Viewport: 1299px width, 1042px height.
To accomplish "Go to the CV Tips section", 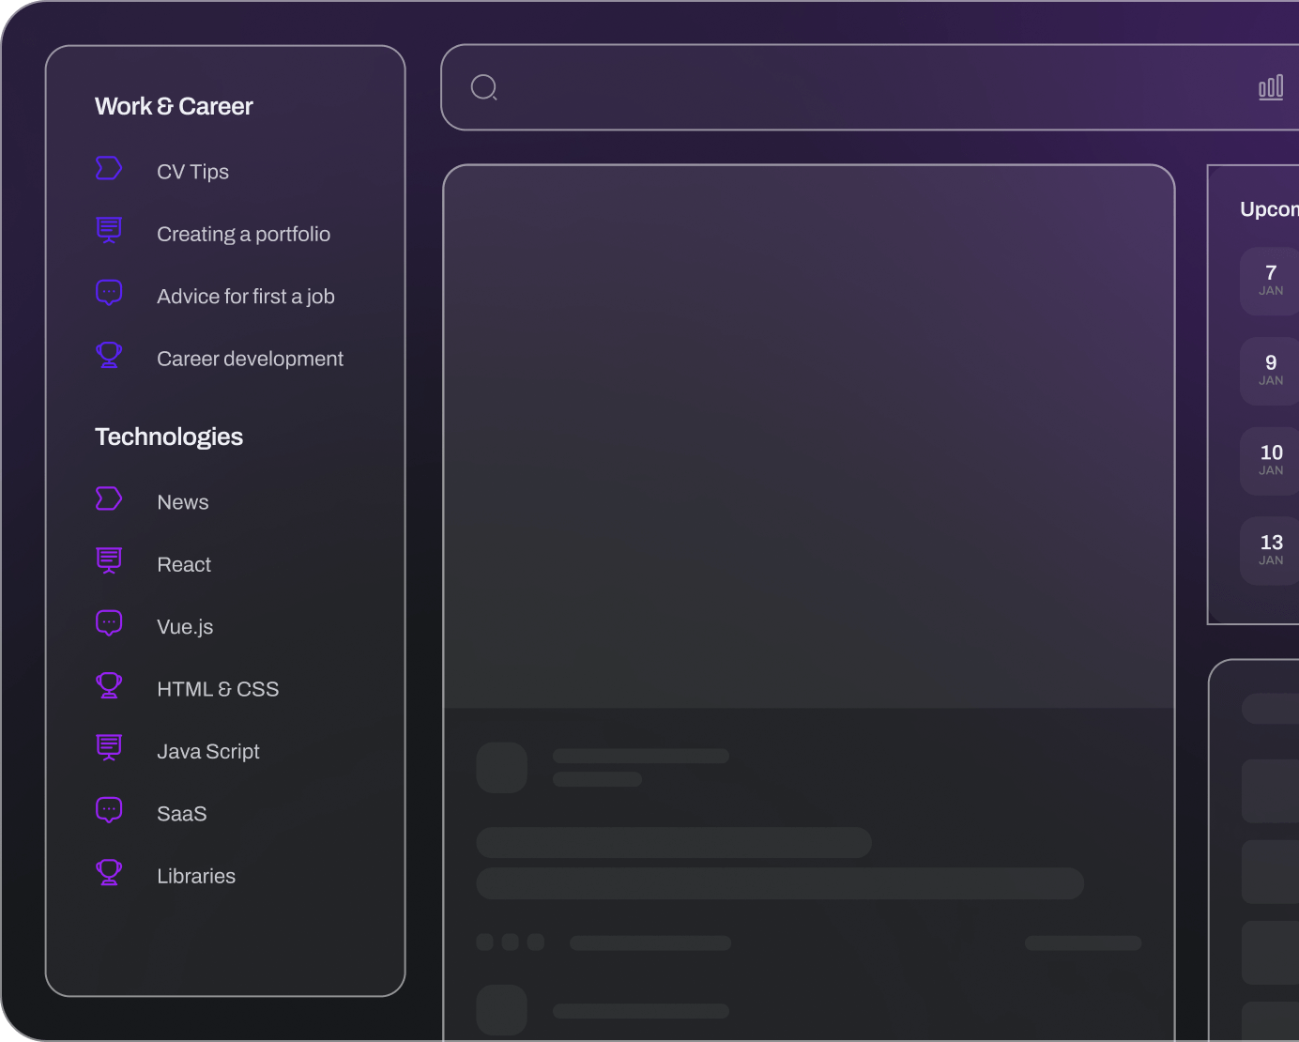I will click(x=192, y=172).
